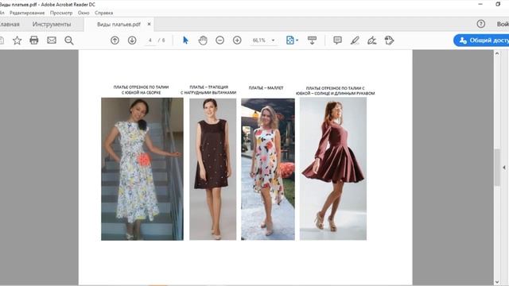Add the file to starred with the star icon
The width and height of the screenshot is (509, 286).
(17, 41)
